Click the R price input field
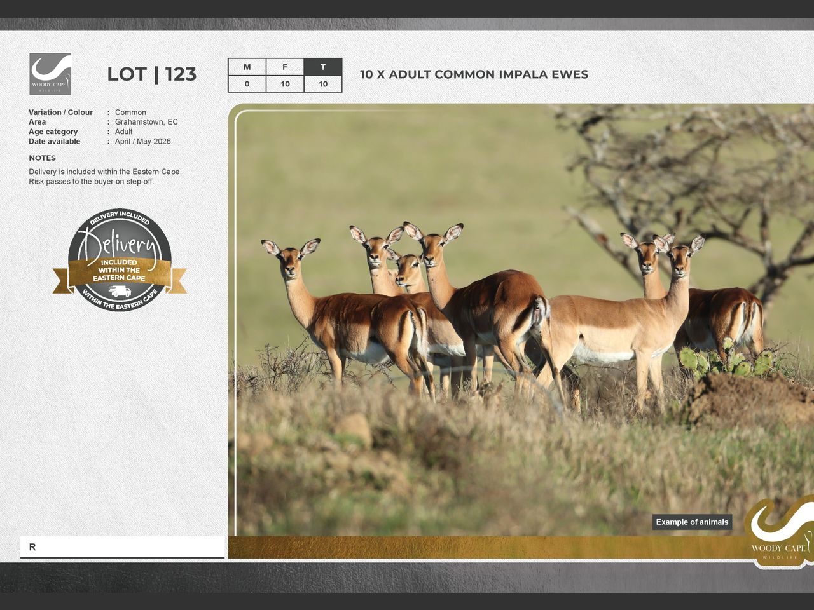This screenshot has width=814, height=610. (x=122, y=547)
